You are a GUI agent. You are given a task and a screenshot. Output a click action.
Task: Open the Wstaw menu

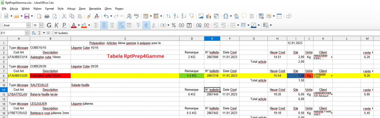coord(37,9)
